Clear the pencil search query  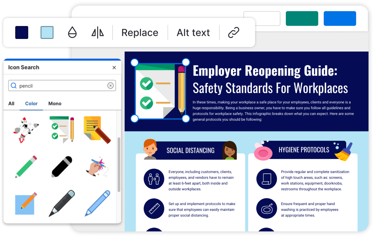click(110, 85)
